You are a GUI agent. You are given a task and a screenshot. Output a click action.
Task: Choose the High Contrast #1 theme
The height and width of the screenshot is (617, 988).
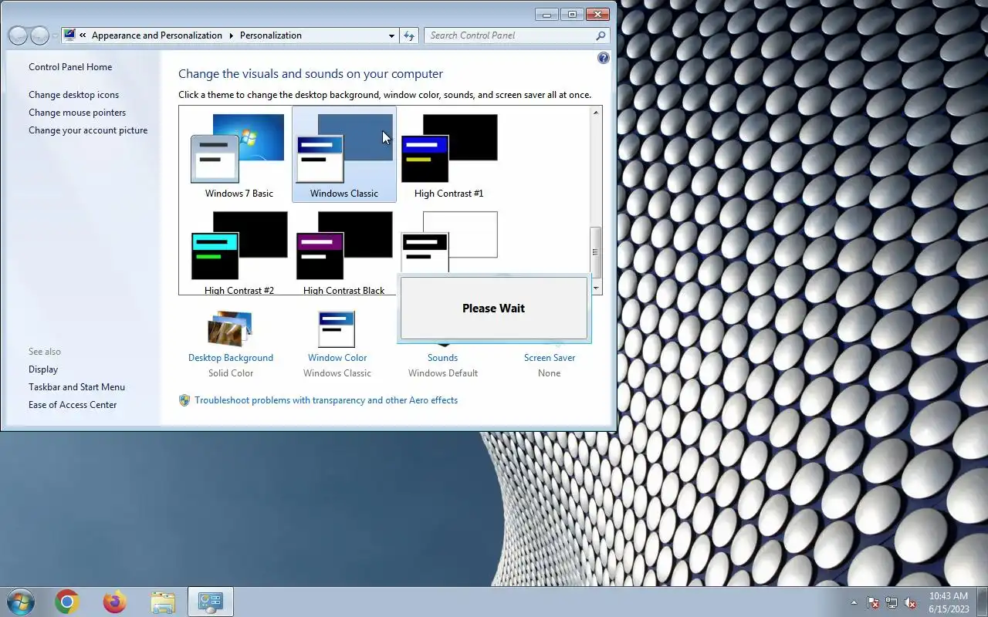pyautogui.click(x=448, y=156)
